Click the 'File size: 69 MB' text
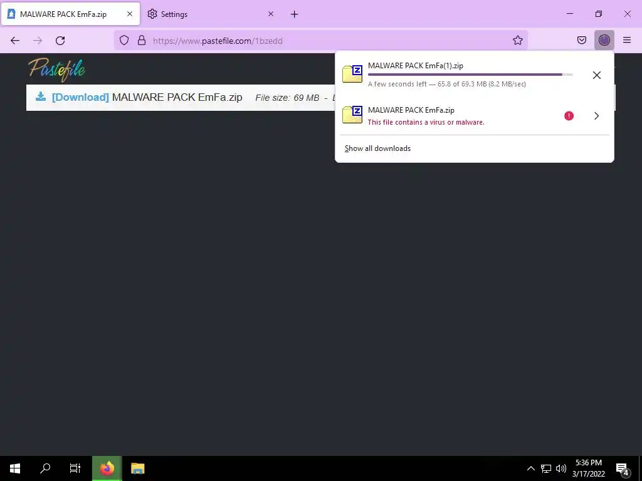This screenshot has width=642, height=481. point(287,98)
